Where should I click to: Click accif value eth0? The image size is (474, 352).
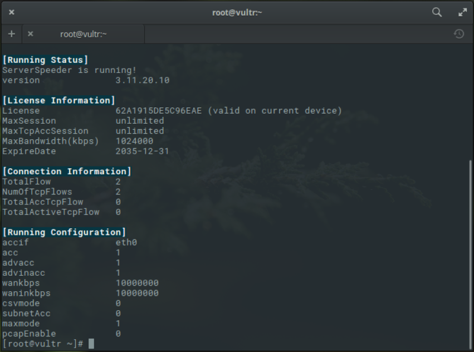[126, 242]
